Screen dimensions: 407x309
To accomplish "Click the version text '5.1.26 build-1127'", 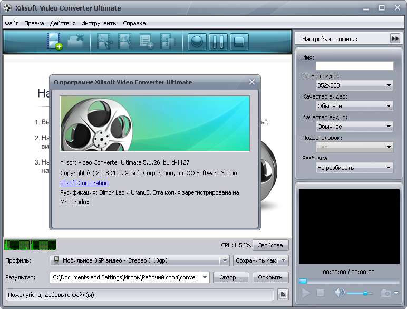I will [166, 162].
